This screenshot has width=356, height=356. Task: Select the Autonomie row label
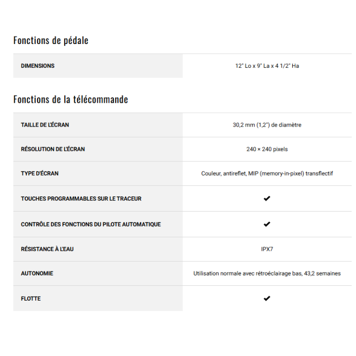(37, 273)
